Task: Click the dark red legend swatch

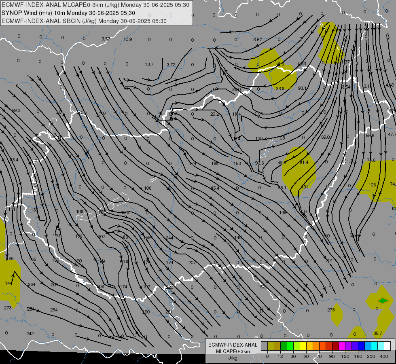Action: (335, 346)
